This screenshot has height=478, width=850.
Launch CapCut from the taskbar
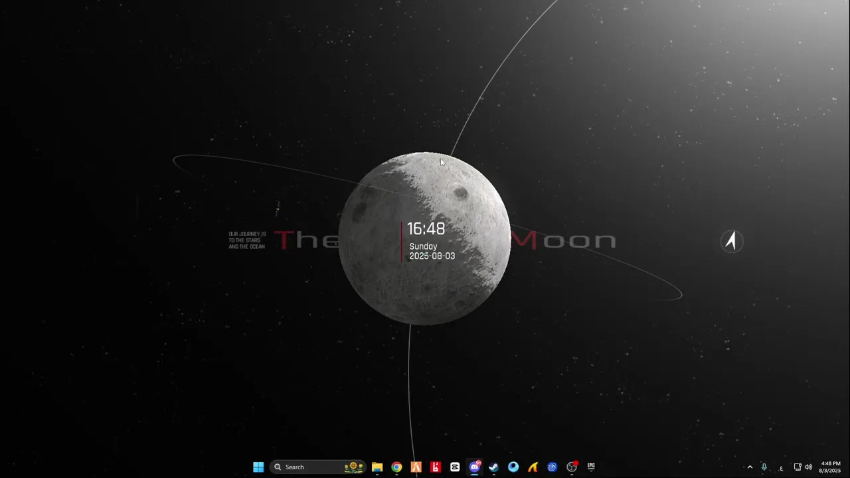coord(455,467)
